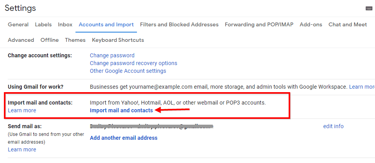This screenshot has width=375, height=163.
Task: Open Other Google Account settings
Action: pos(128,71)
